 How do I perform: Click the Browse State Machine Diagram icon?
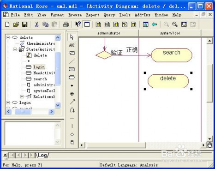[x=125, y=24]
